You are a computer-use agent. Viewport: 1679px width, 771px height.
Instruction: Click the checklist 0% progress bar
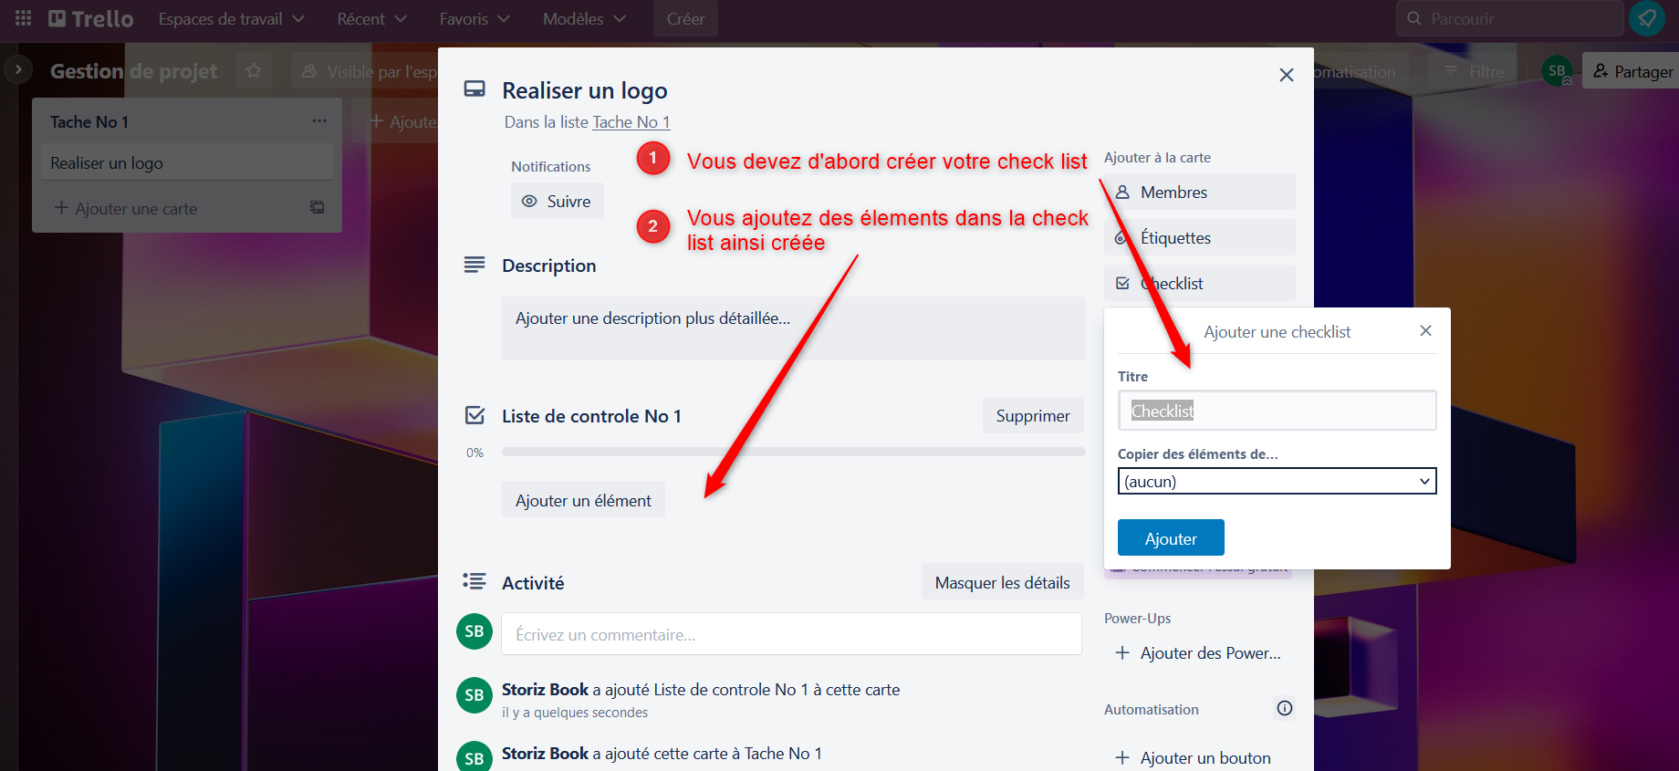[793, 452]
